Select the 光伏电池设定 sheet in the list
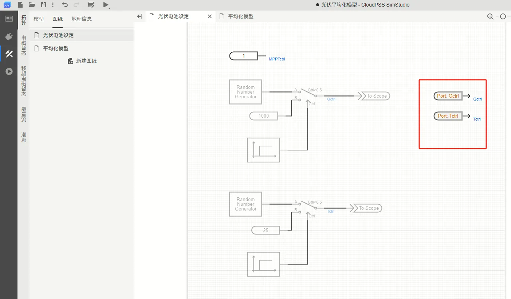 82,35
